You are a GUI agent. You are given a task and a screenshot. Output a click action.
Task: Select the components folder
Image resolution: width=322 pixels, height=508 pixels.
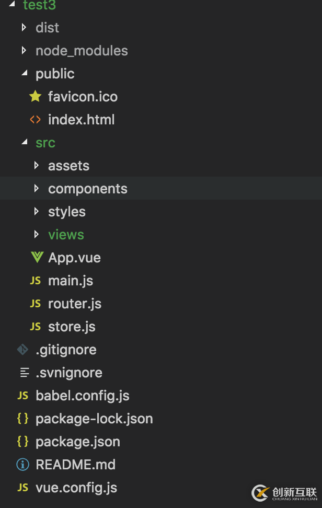pos(88,189)
